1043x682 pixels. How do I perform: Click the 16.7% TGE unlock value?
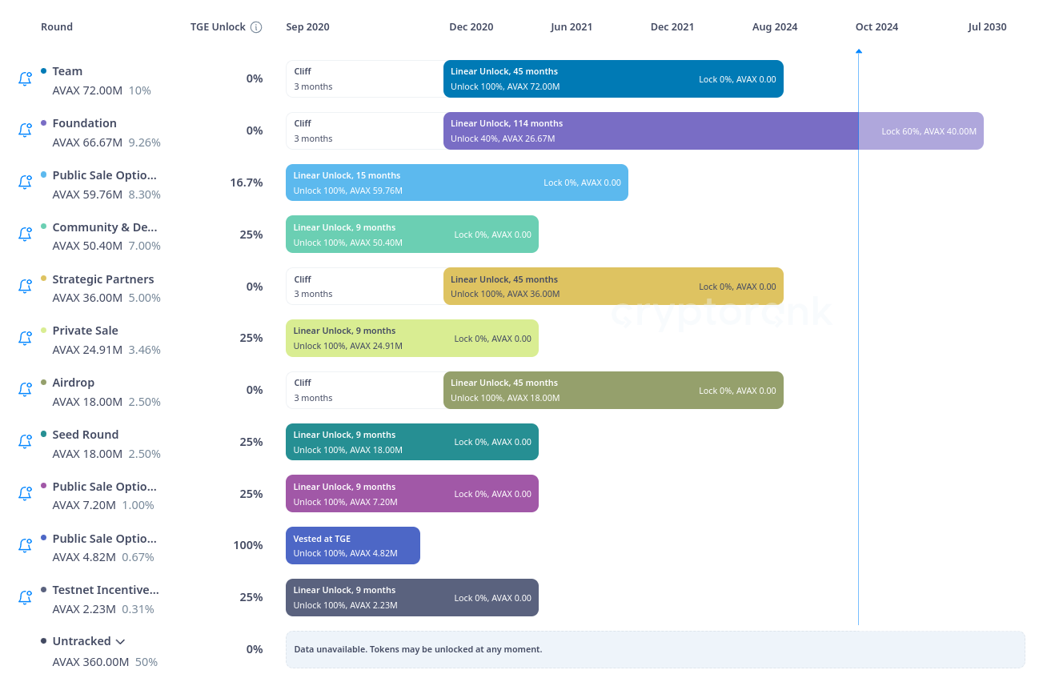247,183
